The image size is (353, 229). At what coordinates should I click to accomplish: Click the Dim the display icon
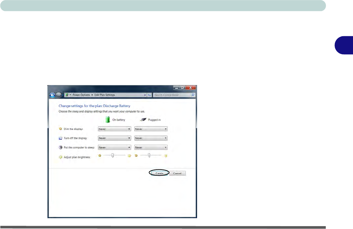tap(60, 129)
